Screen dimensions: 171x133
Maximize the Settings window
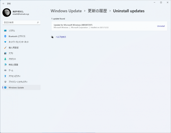[x=161, y=3]
